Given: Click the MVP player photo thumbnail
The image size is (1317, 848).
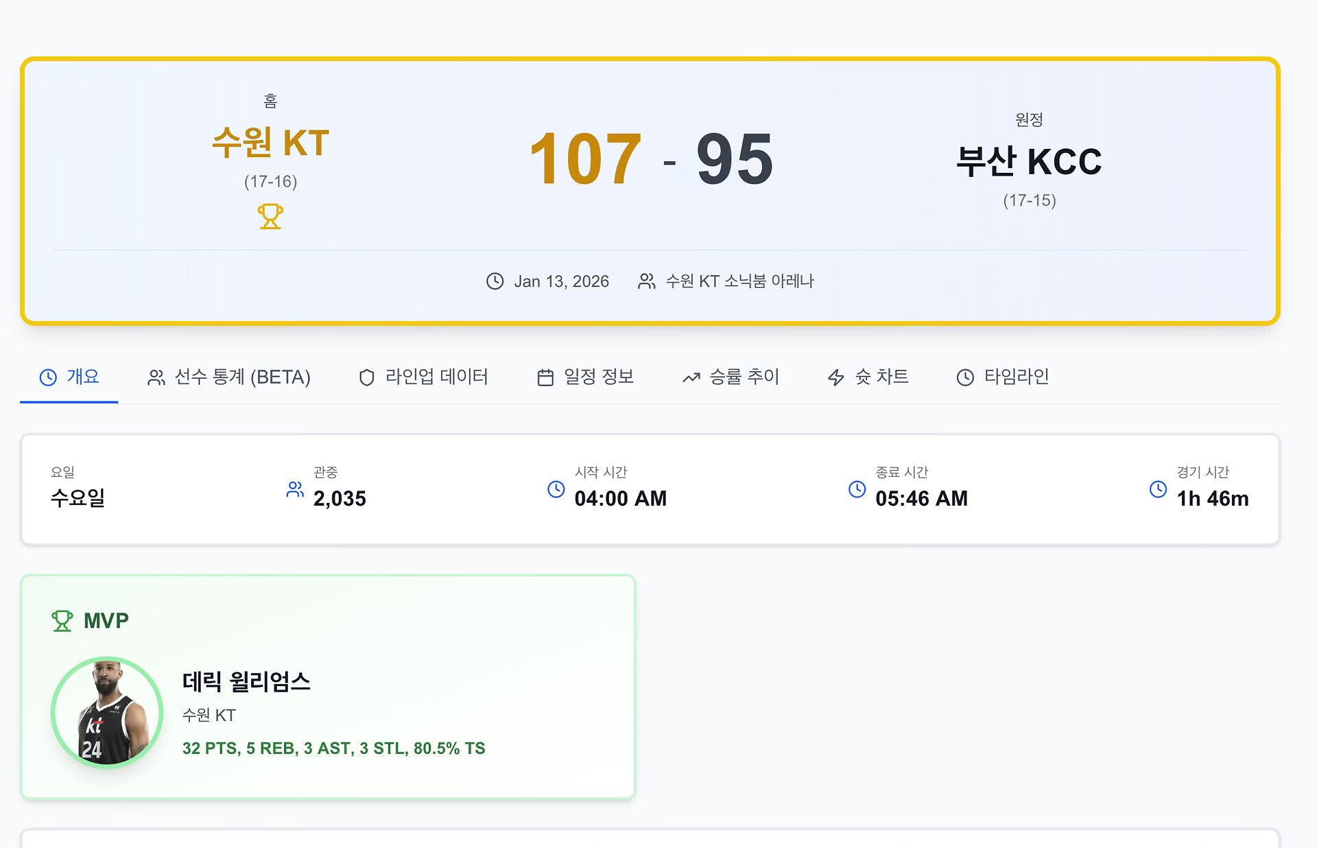Looking at the screenshot, I should pyautogui.click(x=107, y=712).
